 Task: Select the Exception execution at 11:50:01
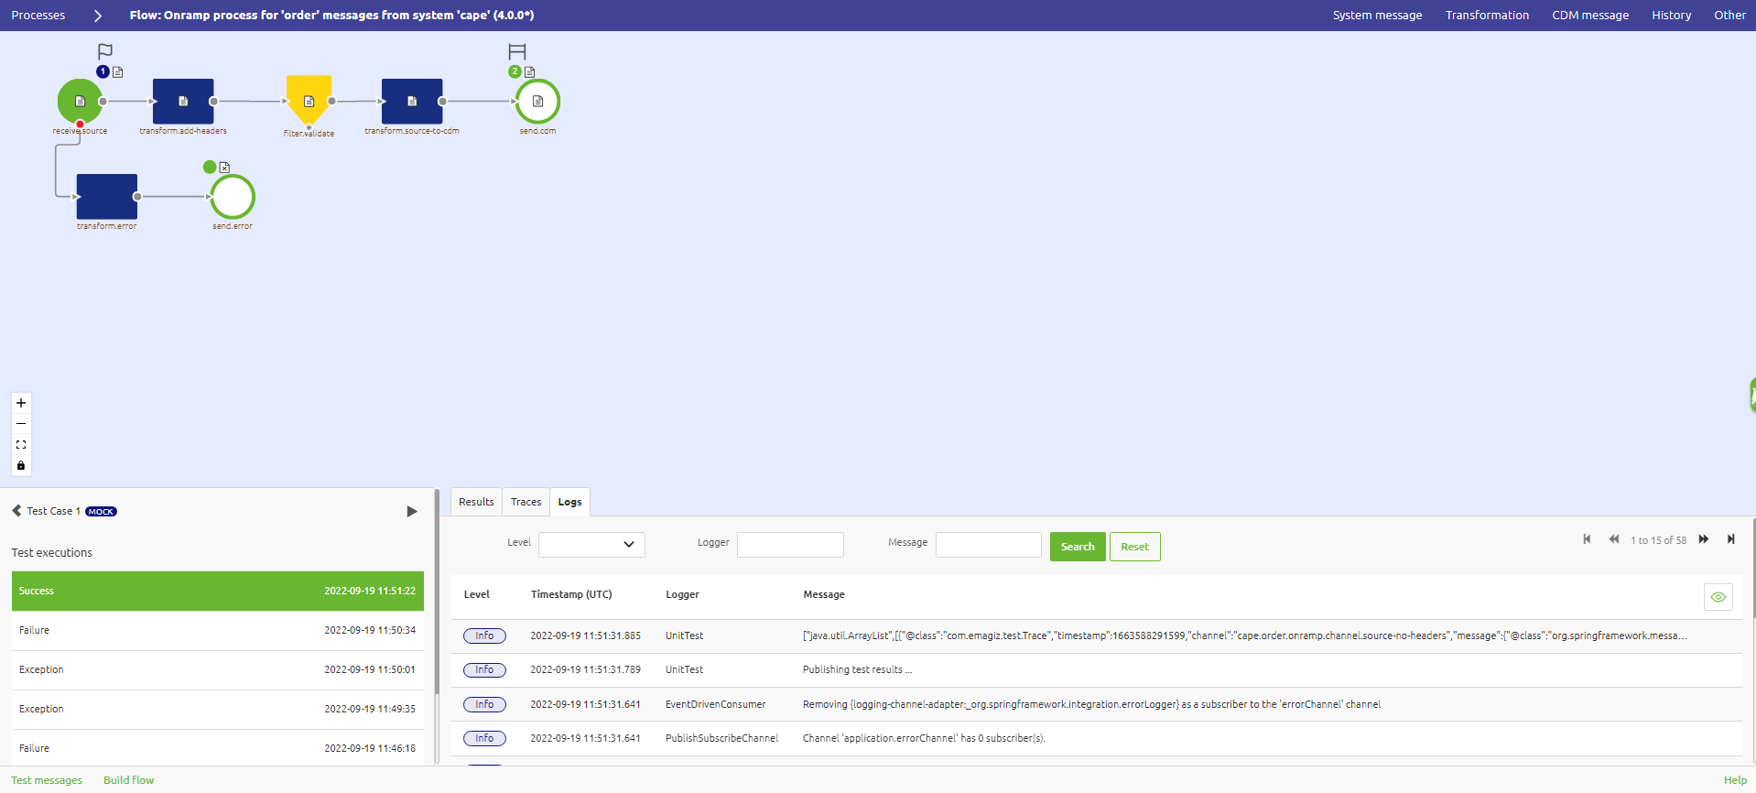(x=218, y=669)
